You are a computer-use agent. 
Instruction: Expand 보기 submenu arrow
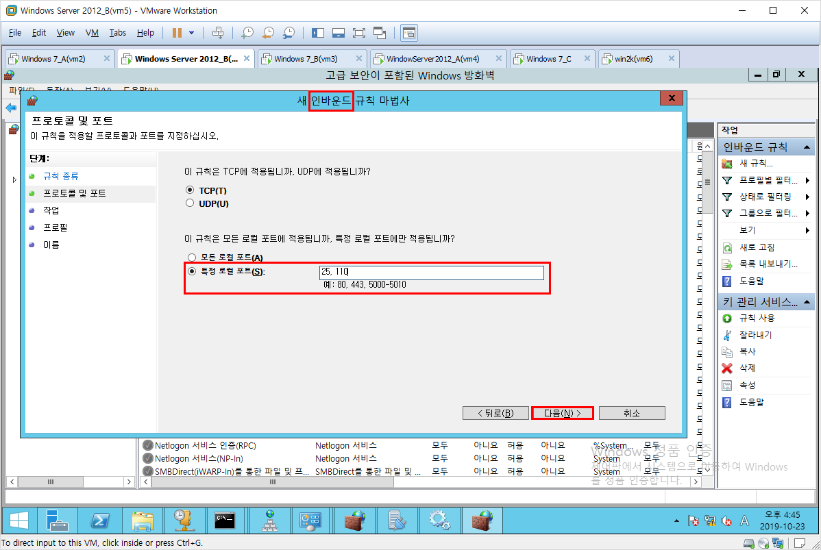807,230
